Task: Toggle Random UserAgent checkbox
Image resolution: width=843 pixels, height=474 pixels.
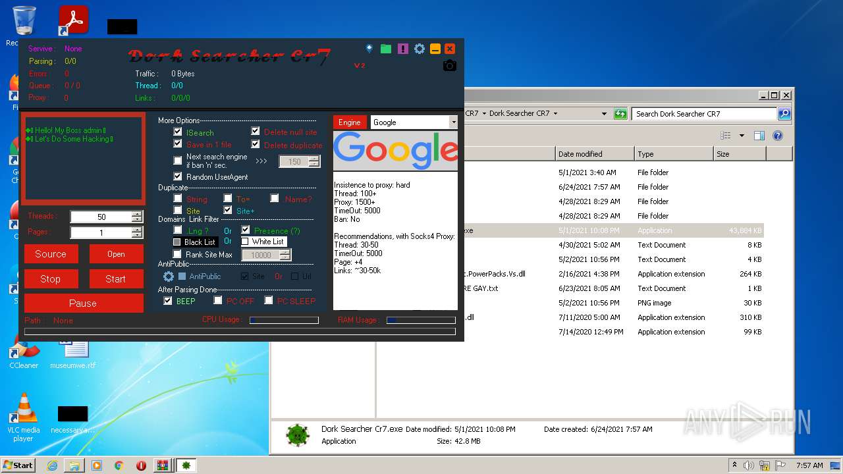Action: pyautogui.click(x=177, y=176)
